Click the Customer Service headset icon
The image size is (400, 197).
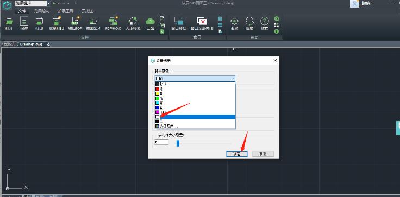coord(249,21)
